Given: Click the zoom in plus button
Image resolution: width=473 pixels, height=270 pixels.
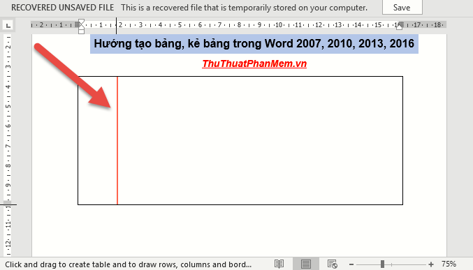Looking at the screenshot, I should coord(431,264).
